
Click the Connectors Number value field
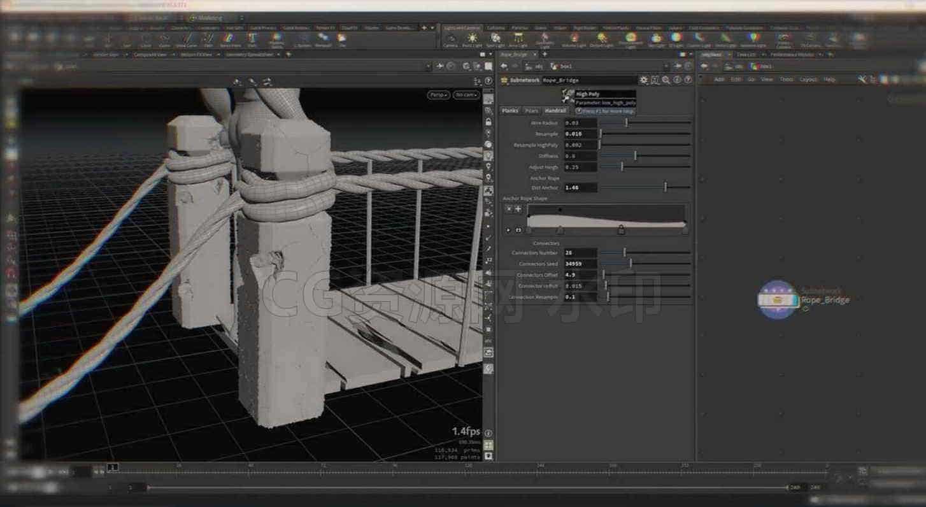pyautogui.click(x=580, y=253)
